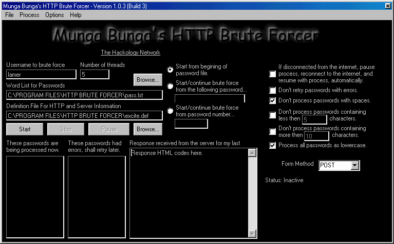Visit The Hackology Network link
The image size is (394, 244).
pos(130,53)
